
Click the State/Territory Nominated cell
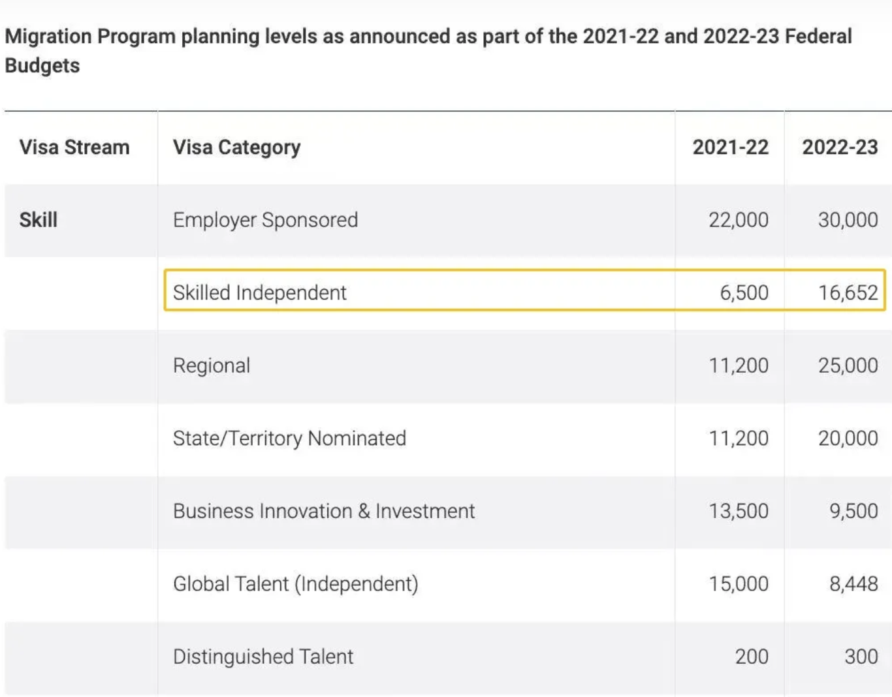pyautogui.click(x=289, y=438)
